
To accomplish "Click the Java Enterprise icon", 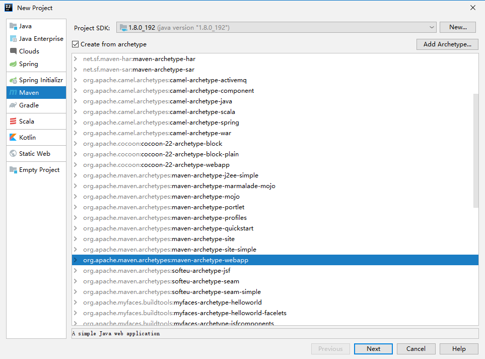I will click(13, 39).
